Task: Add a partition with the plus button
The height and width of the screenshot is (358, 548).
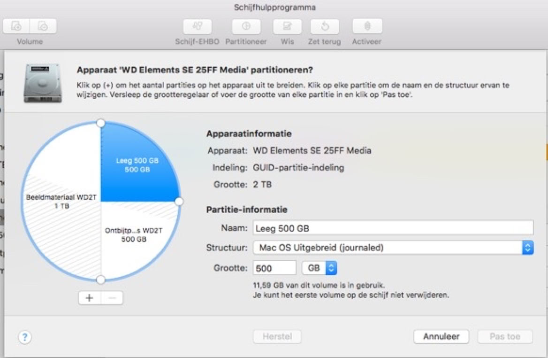Action: pyautogui.click(x=90, y=298)
